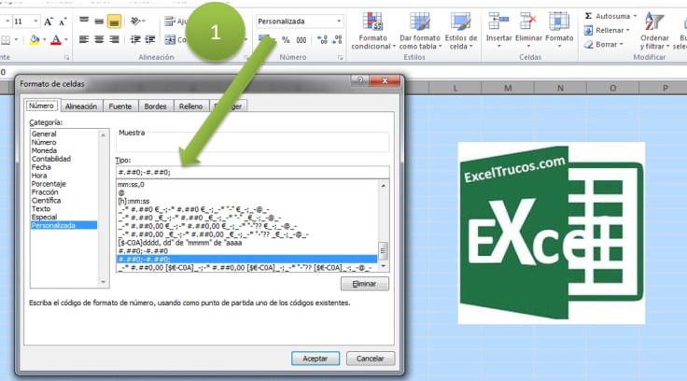687x381 pixels.
Task: Expand the Rellenar dropdown arrow
Action: point(628,30)
